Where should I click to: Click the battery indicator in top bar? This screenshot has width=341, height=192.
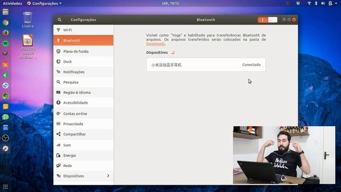pos(330,3)
